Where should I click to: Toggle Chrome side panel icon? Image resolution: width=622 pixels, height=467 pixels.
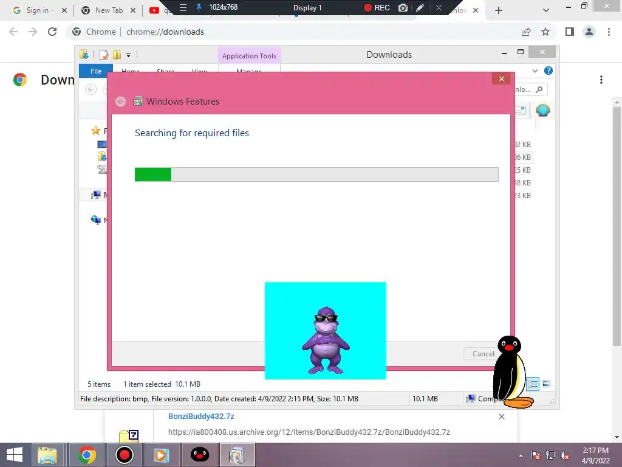coord(570,32)
